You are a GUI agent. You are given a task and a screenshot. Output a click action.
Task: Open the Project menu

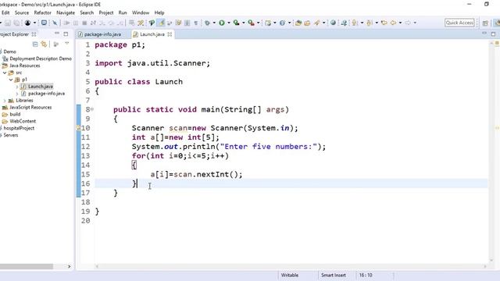[106, 12]
